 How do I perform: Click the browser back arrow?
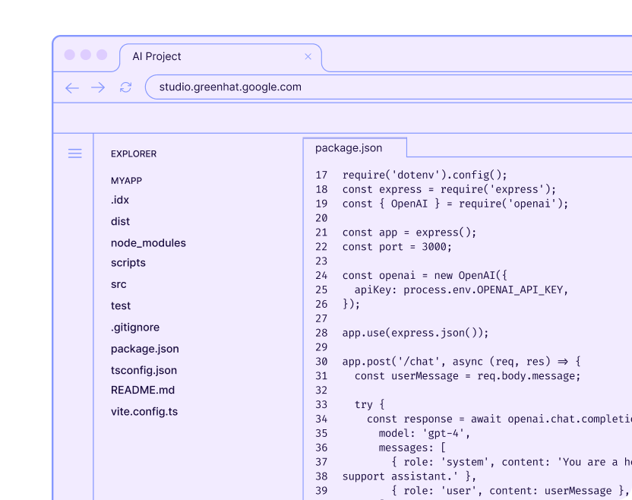point(72,87)
